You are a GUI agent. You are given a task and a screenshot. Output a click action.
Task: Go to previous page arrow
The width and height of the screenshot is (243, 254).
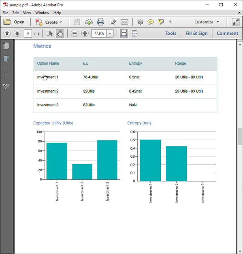(7, 33)
